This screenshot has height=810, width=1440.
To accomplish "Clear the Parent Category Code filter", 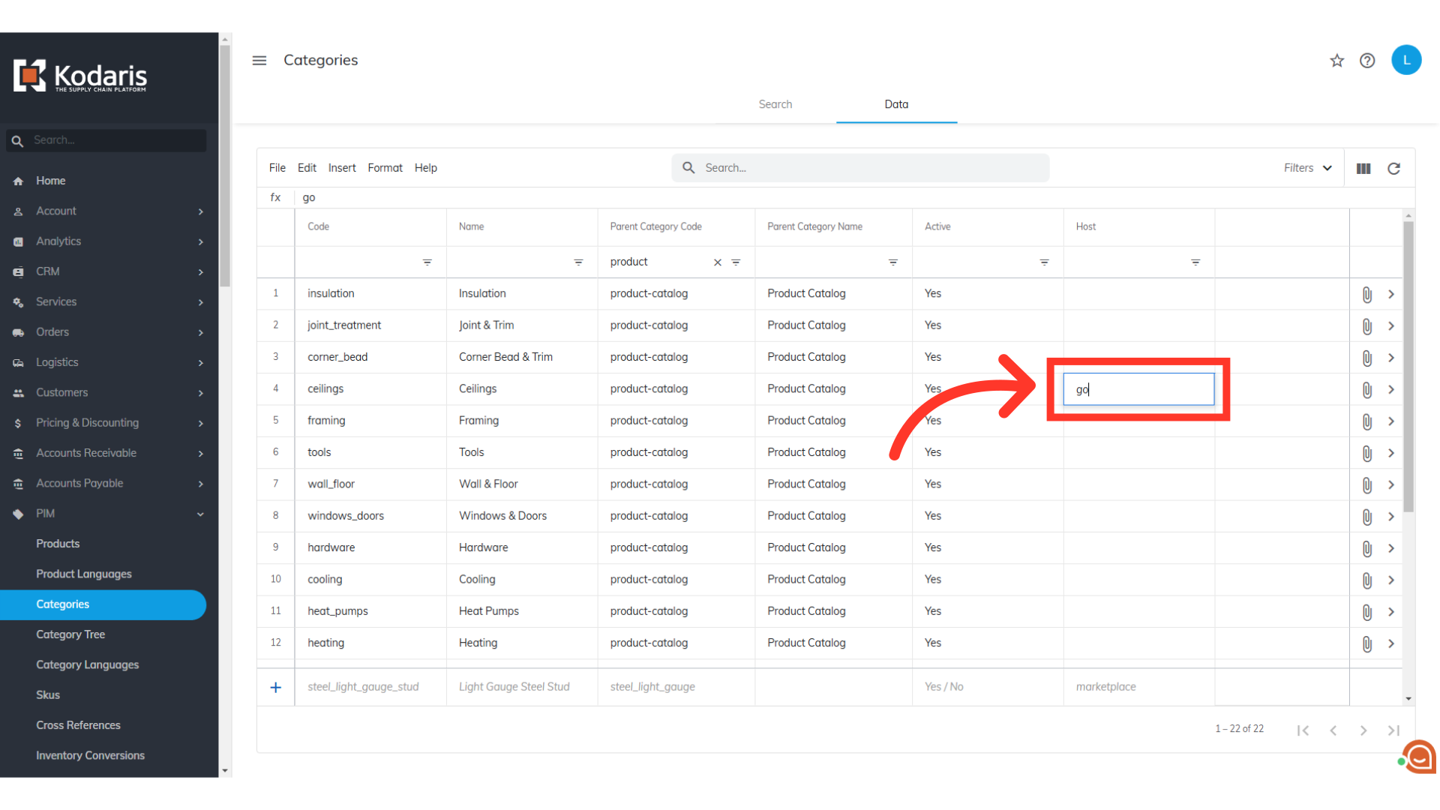I will (x=718, y=262).
